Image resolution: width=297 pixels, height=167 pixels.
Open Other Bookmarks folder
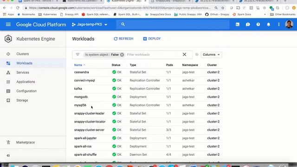click(283, 14)
